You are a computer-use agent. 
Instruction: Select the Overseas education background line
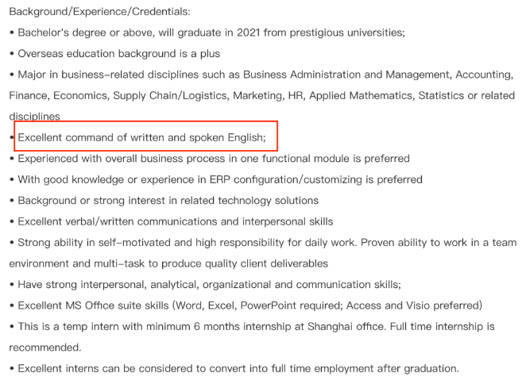click(x=114, y=53)
